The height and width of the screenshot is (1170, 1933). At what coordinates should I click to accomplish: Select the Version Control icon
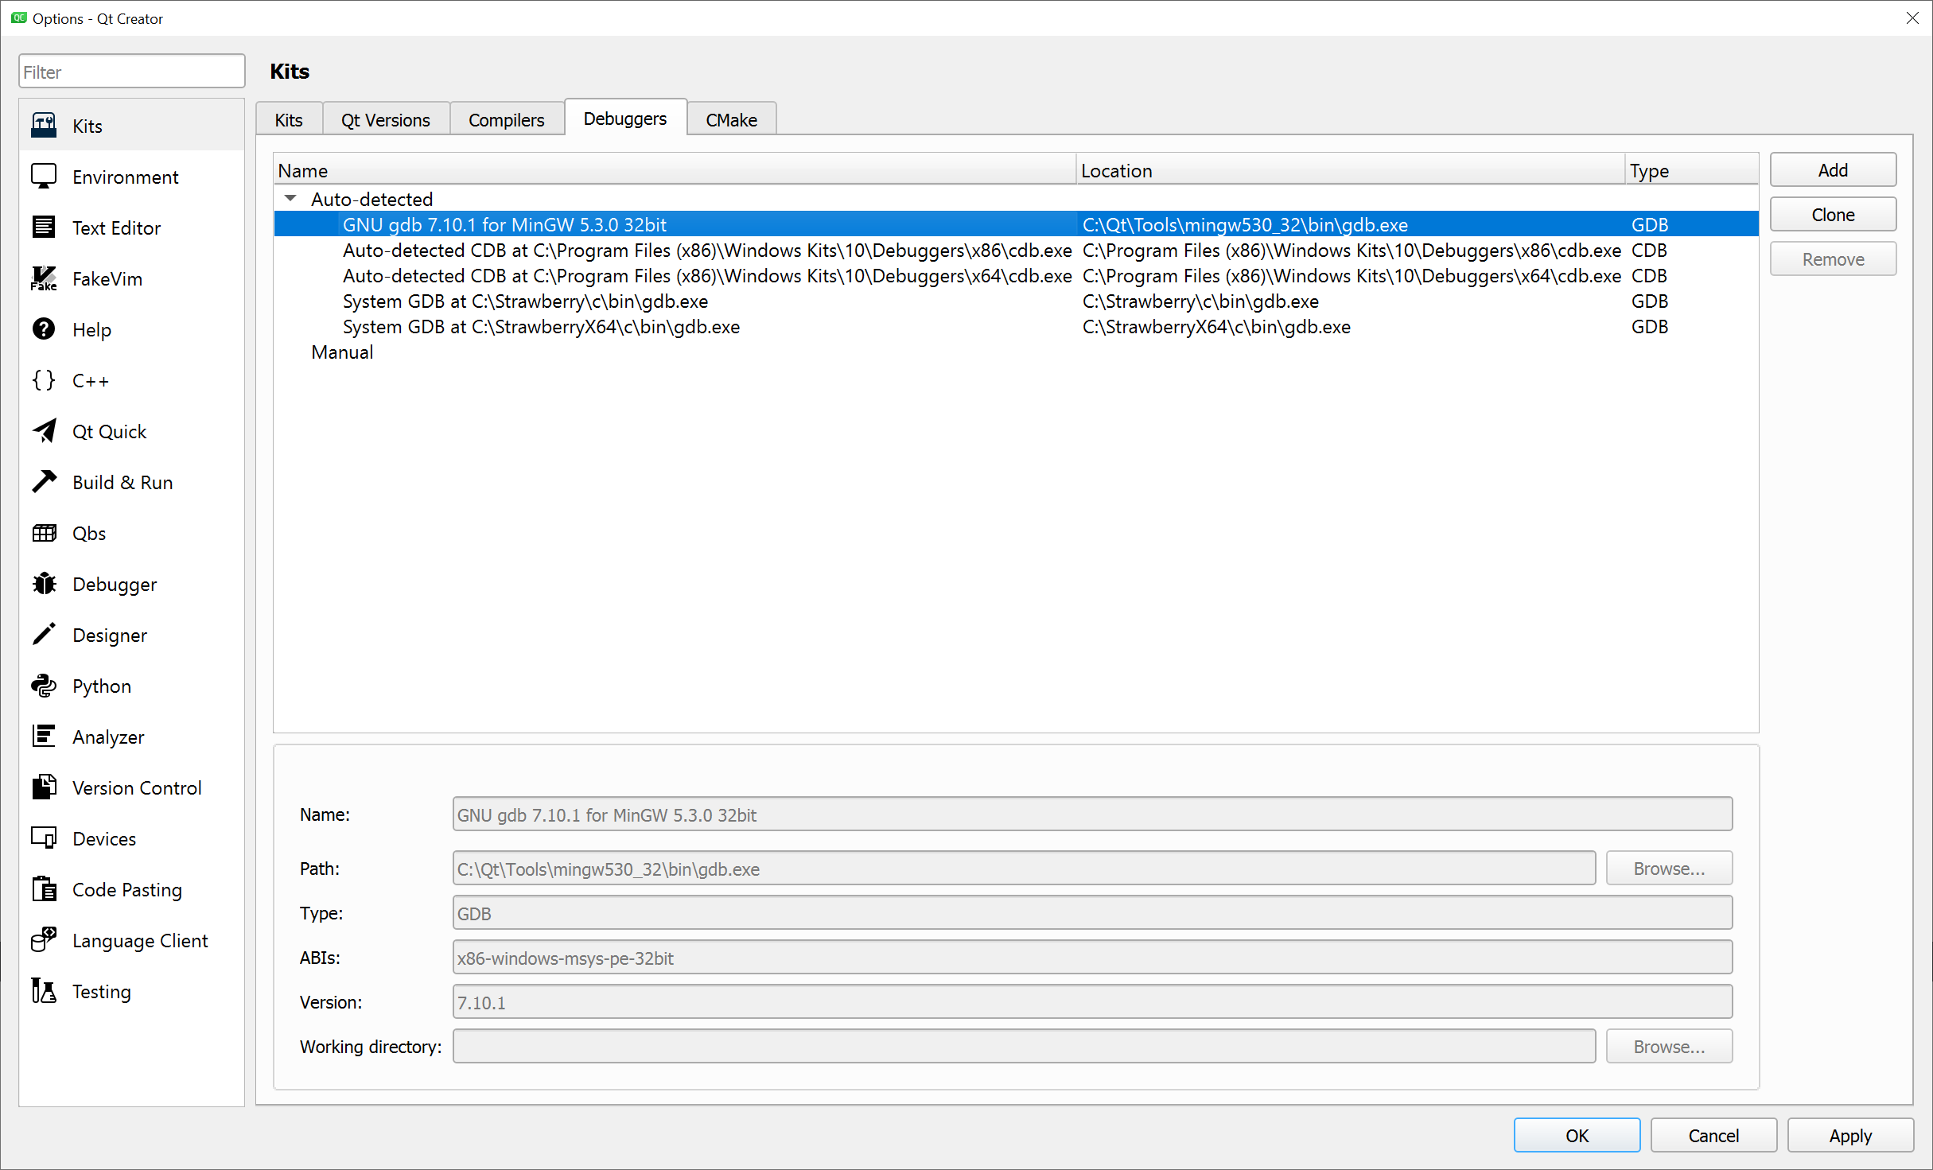pos(44,788)
